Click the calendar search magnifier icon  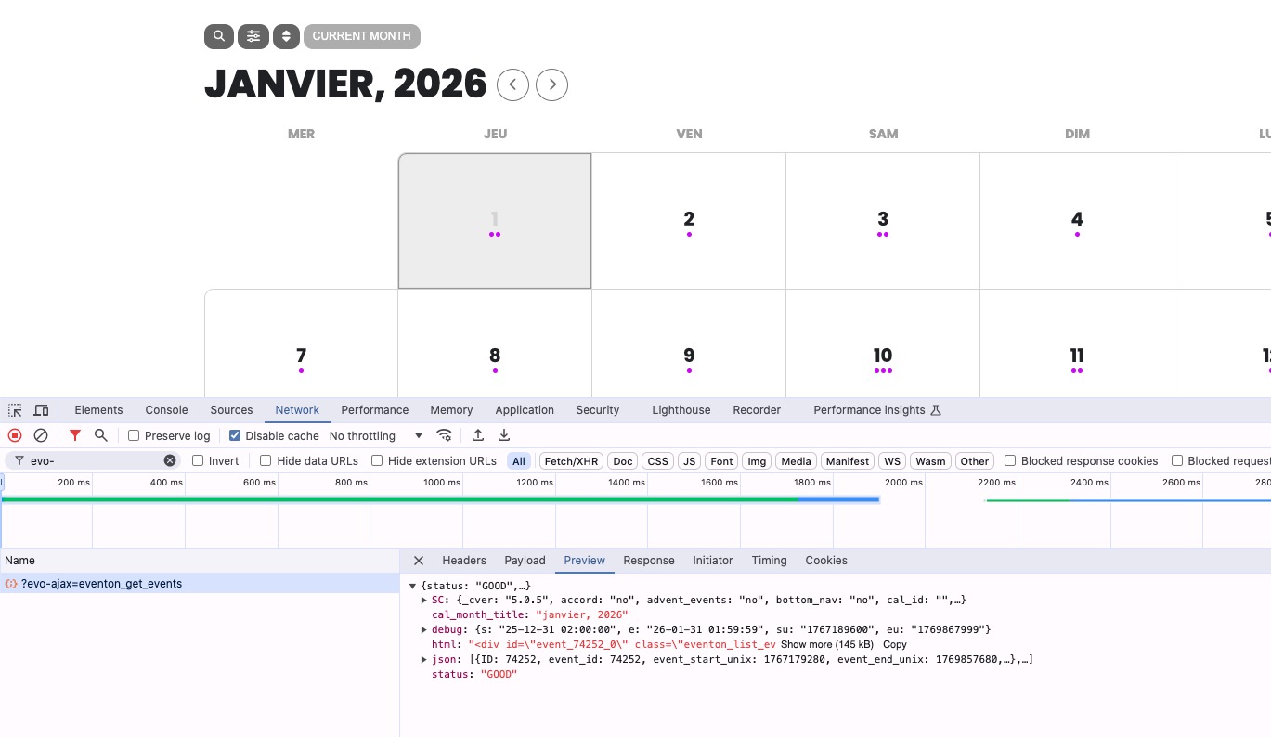(x=218, y=36)
